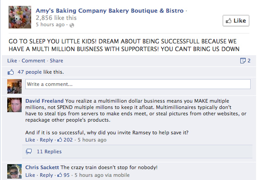Click the thumbs-up icon beside 47 people
257x180 pixels.
click(11, 72)
